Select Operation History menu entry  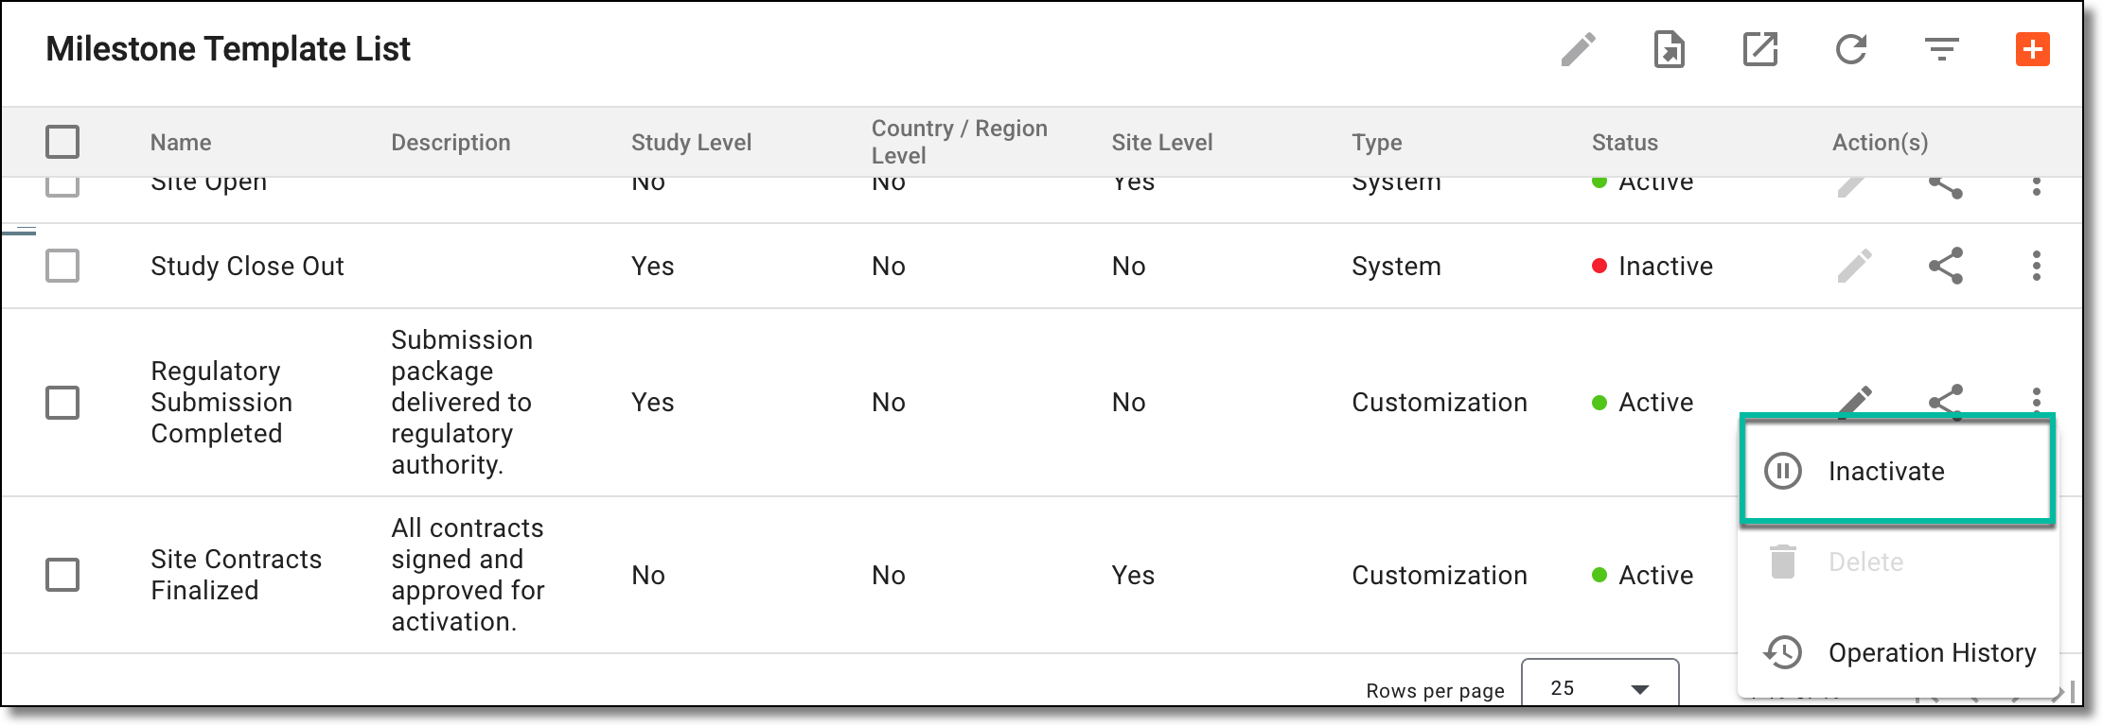pos(1898,652)
